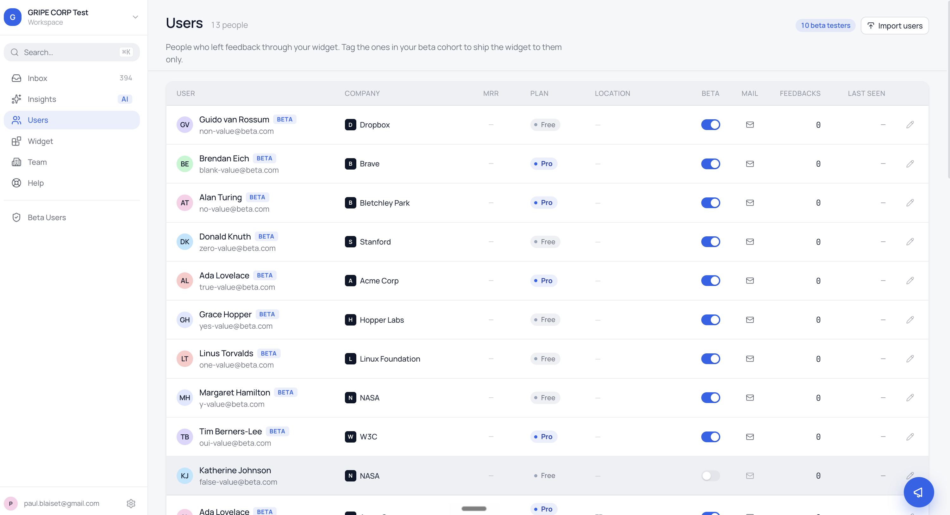Open Inbox in the sidebar
950x515 pixels.
point(72,78)
